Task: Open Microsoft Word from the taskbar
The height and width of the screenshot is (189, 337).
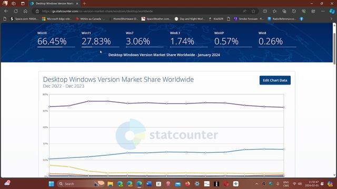Action: coord(148,184)
